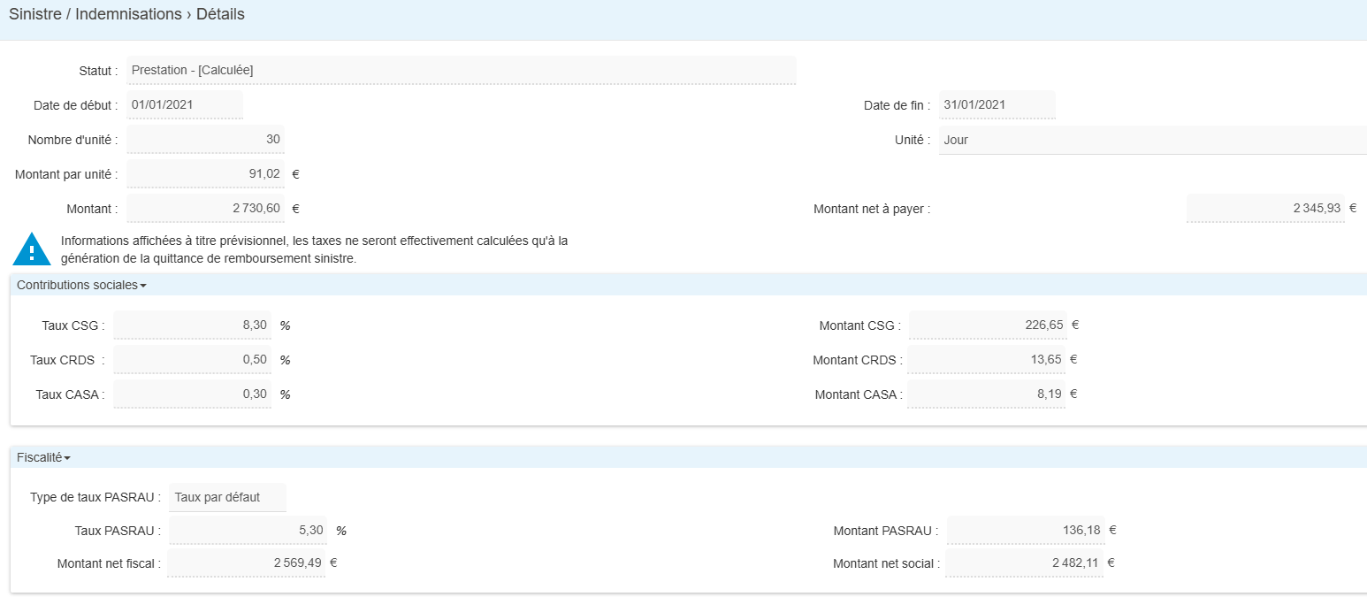
Task: Select the Taux CASA percentage field
Action: (192, 394)
